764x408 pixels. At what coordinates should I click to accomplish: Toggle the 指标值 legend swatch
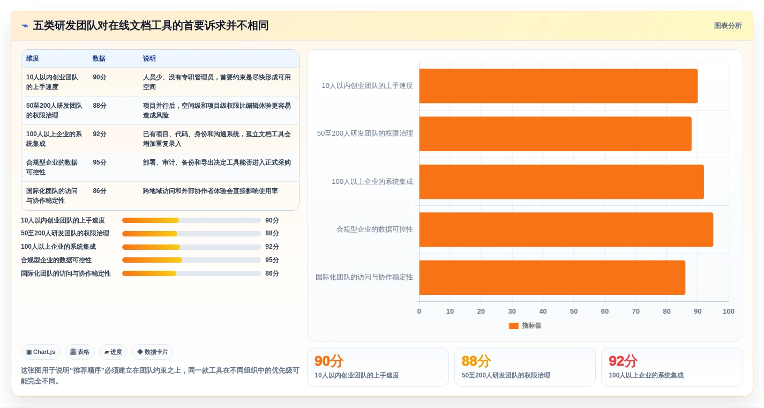(514, 326)
